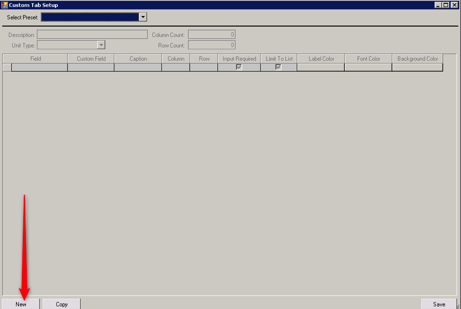The image size is (461, 309).
Task: Click the Row Count field
Action: click(x=212, y=45)
